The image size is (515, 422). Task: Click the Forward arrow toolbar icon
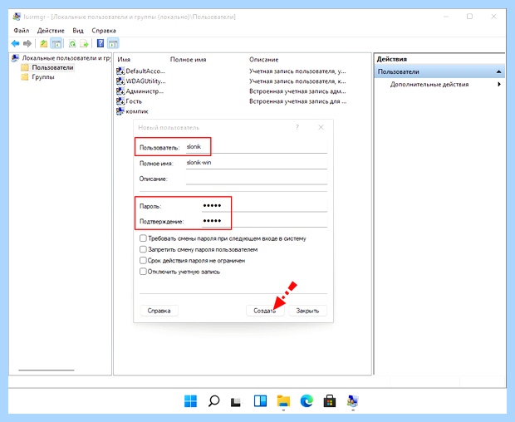point(27,43)
